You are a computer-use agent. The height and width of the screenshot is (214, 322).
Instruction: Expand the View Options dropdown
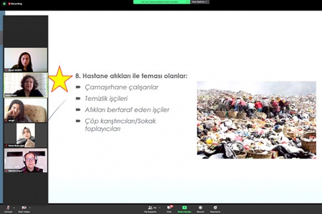coord(200,2)
